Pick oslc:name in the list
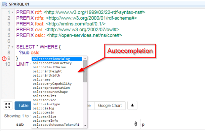This screenshot has width=205, height=131. pos(57,80)
